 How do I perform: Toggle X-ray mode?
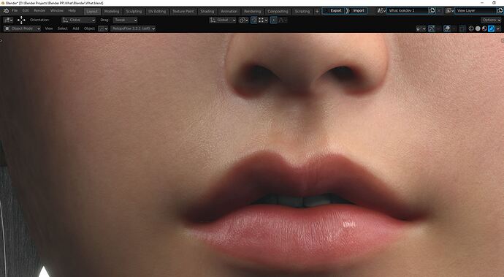point(462,29)
